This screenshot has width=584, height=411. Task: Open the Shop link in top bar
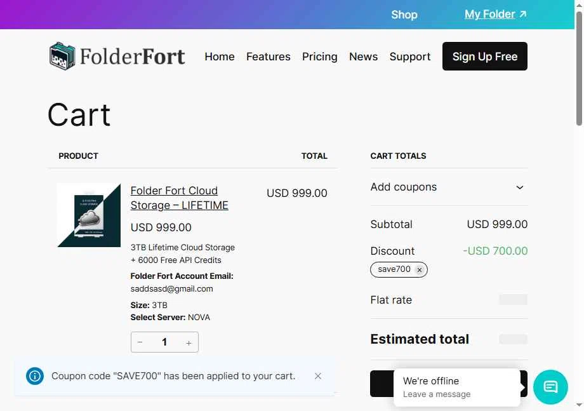404,15
